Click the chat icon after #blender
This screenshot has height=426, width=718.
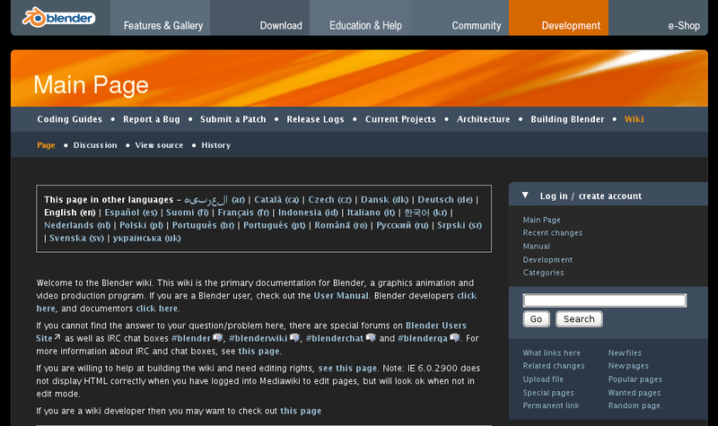pyautogui.click(x=217, y=338)
